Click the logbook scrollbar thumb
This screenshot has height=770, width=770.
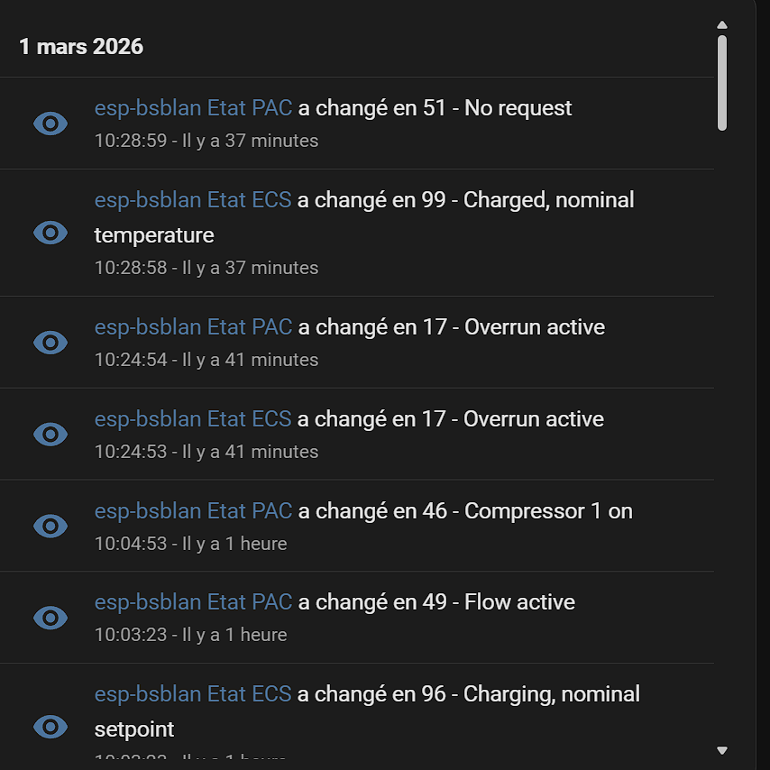coord(722,83)
